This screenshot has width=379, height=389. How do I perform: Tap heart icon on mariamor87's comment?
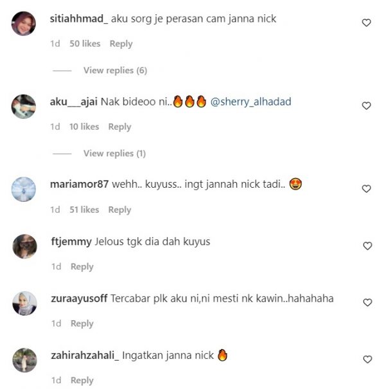(x=366, y=189)
